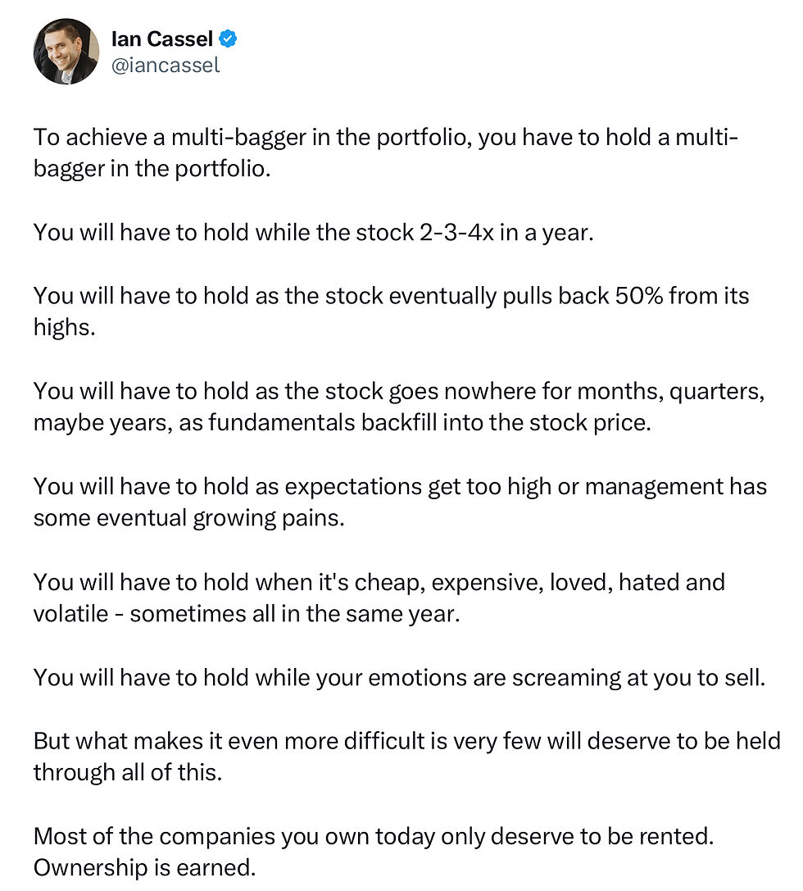Click the word 'highs.' ending the pullback sentence

click(64, 328)
